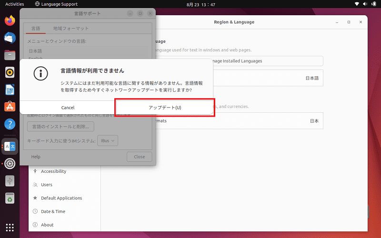The width and height of the screenshot is (381, 238).
Task: Click the volume speaker icon in top bar
Action: pos(365,4)
